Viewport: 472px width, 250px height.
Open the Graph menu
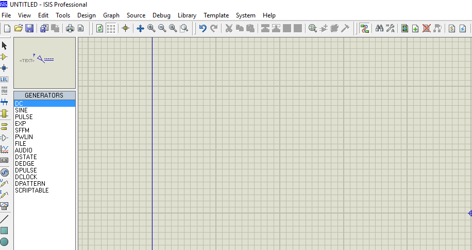point(111,15)
